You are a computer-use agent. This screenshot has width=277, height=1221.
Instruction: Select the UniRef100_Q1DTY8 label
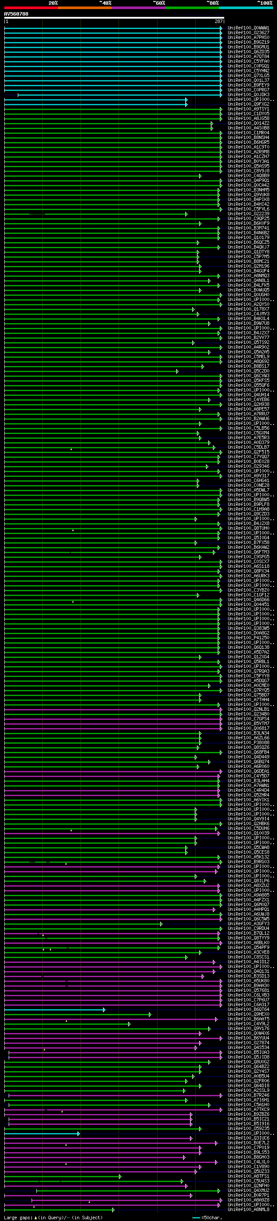248,252
